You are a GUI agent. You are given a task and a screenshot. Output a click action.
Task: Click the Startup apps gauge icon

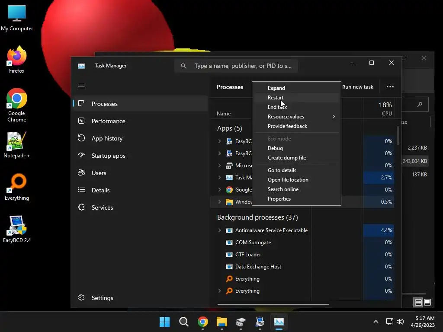pyautogui.click(x=81, y=155)
